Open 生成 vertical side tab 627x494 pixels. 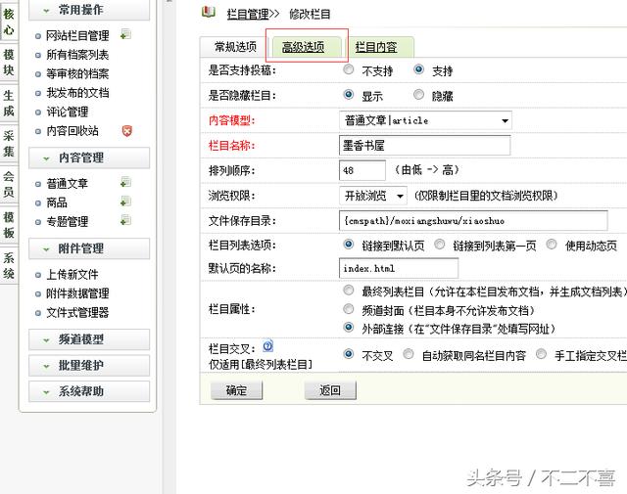(x=9, y=103)
